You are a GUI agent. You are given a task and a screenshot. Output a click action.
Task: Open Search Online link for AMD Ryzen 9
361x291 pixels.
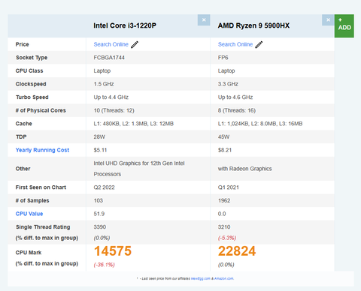(x=235, y=44)
